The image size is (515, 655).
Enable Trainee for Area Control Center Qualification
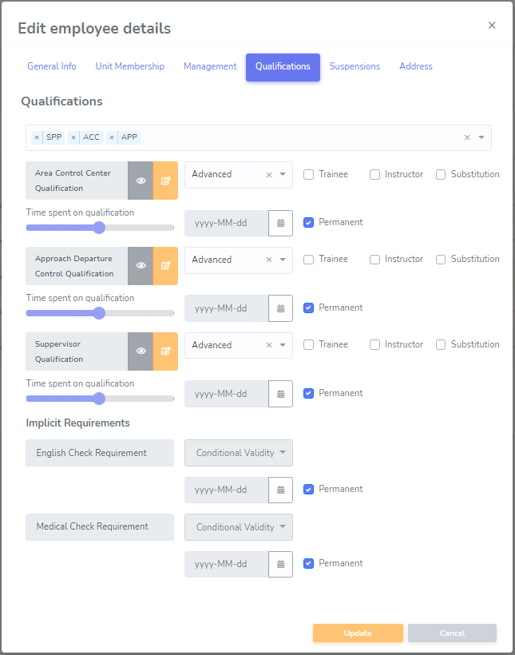pos(309,175)
